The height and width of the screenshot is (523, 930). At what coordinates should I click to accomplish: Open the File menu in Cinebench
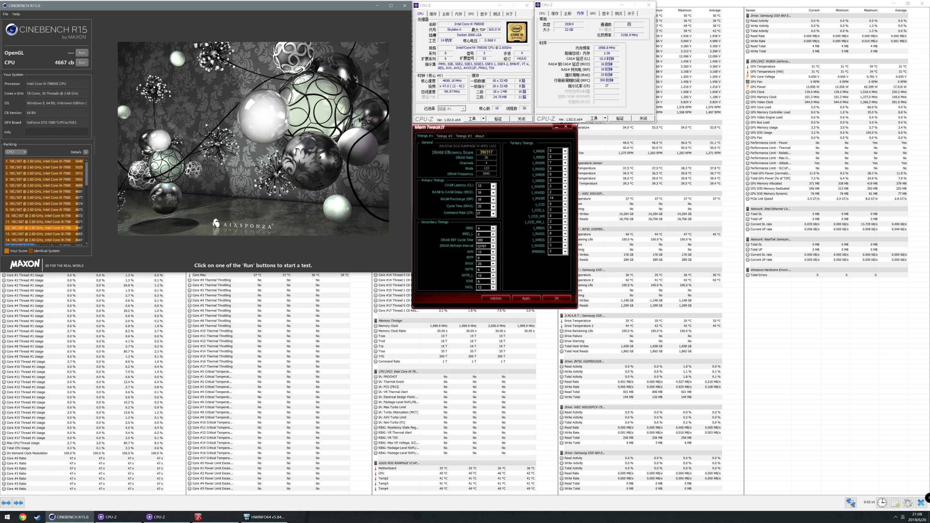coord(5,14)
